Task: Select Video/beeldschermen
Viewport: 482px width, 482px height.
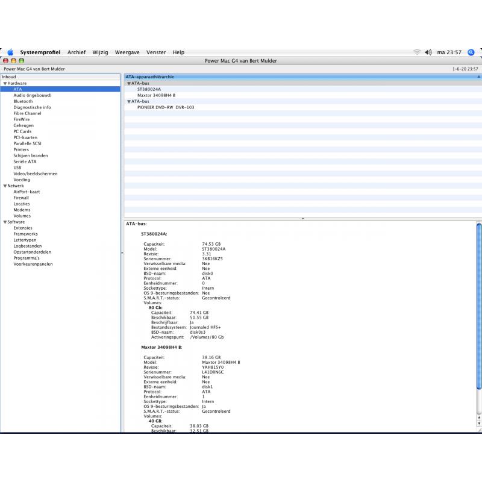Action: click(x=36, y=174)
